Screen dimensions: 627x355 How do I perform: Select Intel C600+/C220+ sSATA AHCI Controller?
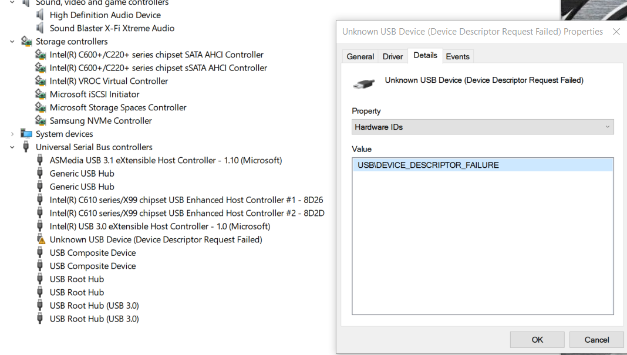(159, 67)
